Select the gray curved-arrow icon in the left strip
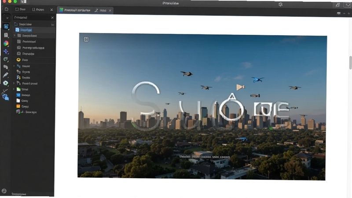This screenshot has width=352, height=198. point(6,67)
